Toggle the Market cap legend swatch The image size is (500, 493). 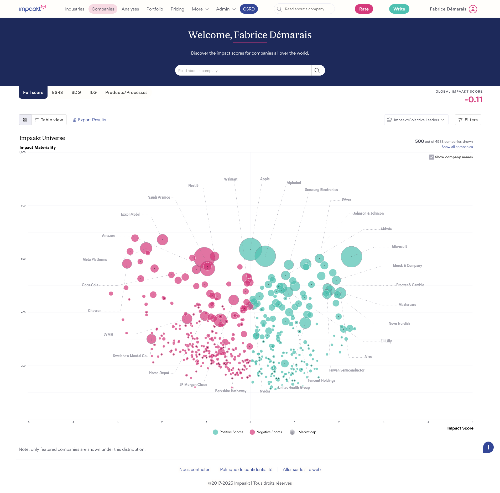click(292, 432)
